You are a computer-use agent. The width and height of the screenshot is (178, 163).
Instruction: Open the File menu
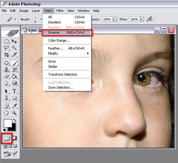tap(4, 11)
